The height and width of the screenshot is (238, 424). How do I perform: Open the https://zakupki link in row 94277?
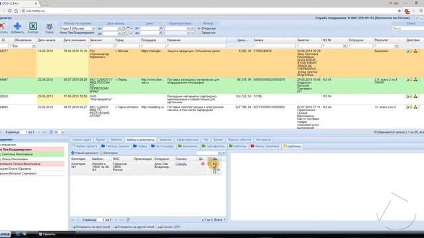pos(151,51)
